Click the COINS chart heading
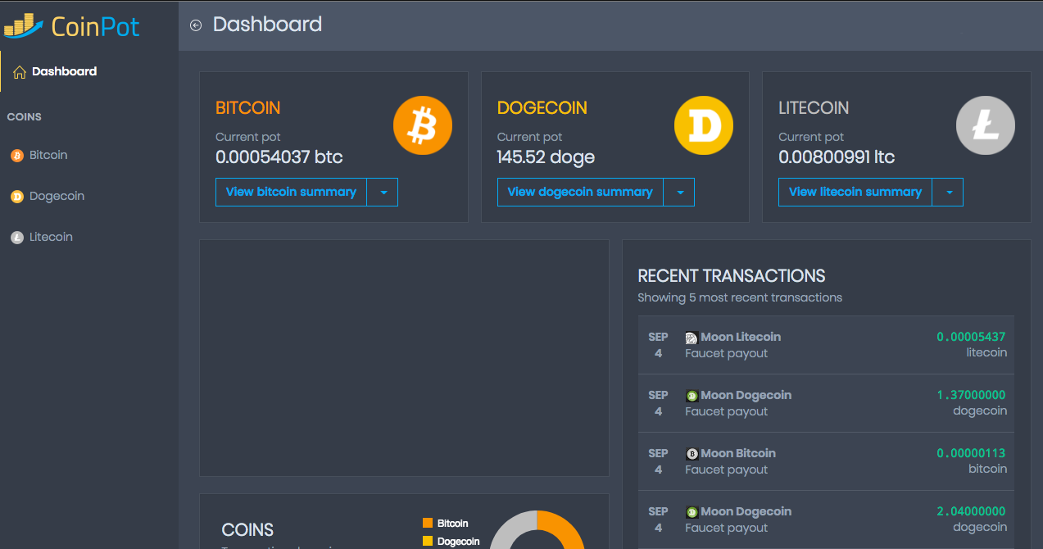Screen dimensions: 1043x549 pos(247,530)
